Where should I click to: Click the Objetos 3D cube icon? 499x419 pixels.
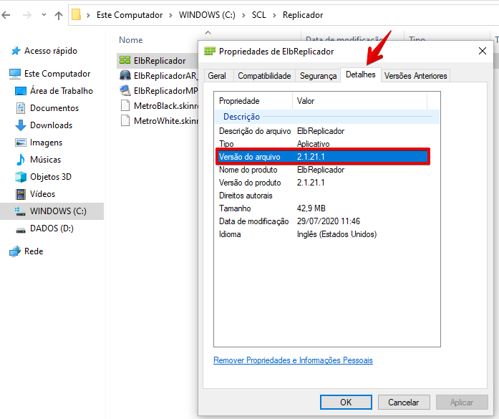tap(21, 177)
